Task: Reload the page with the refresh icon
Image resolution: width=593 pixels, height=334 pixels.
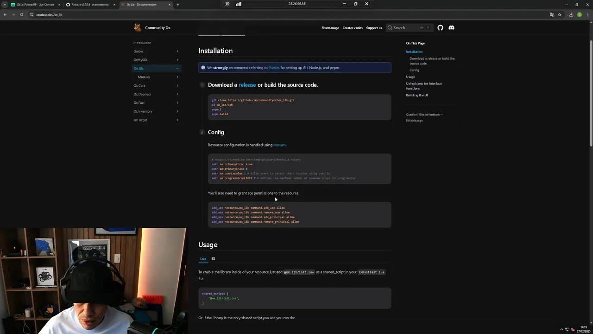Action: click(x=21, y=14)
